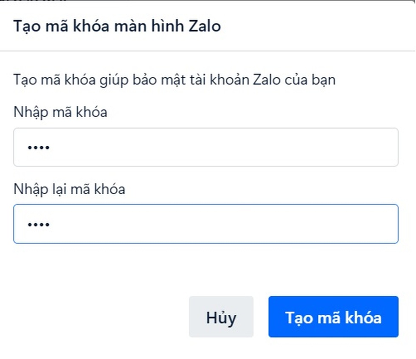Click the empty right side of the confirm passcode field

[x=318, y=224]
